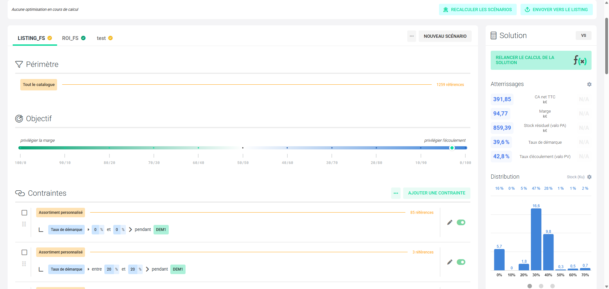Image resolution: width=609 pixels, height=289 pixels.
Task: Open the Distribution settings gear
Action: click(x=589, y=177)
